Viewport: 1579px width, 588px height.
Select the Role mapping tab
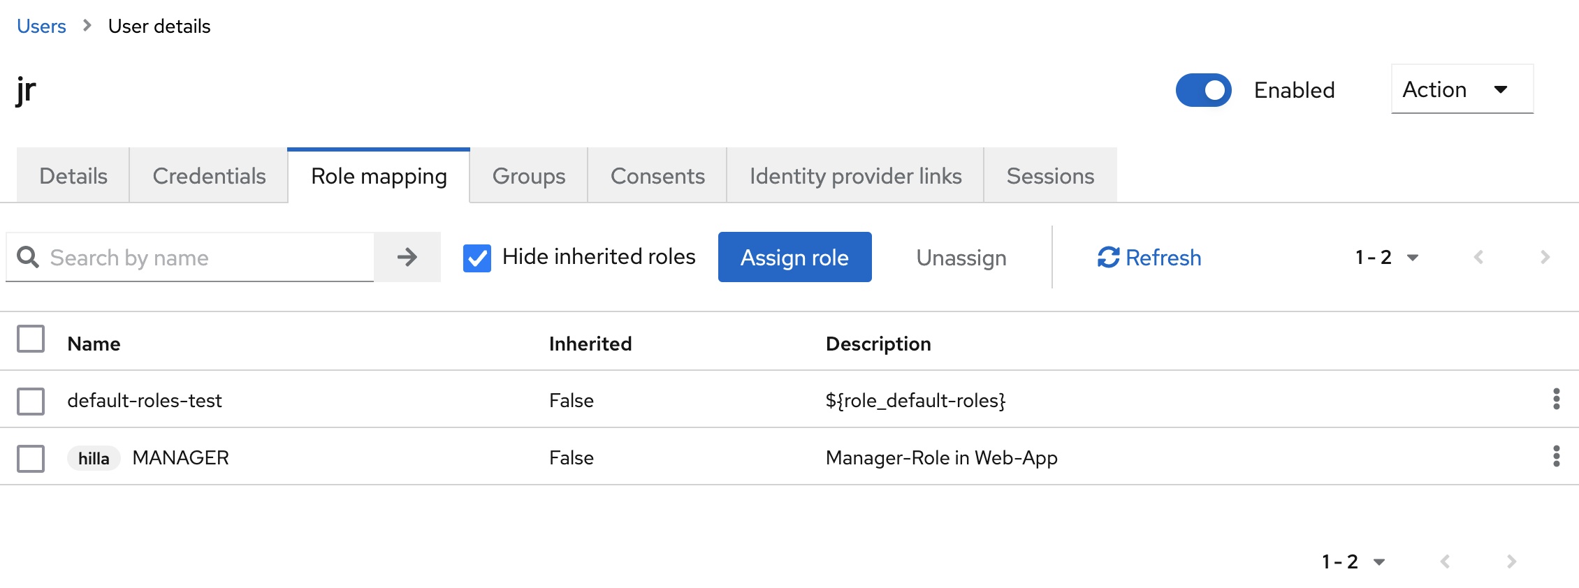379,176
